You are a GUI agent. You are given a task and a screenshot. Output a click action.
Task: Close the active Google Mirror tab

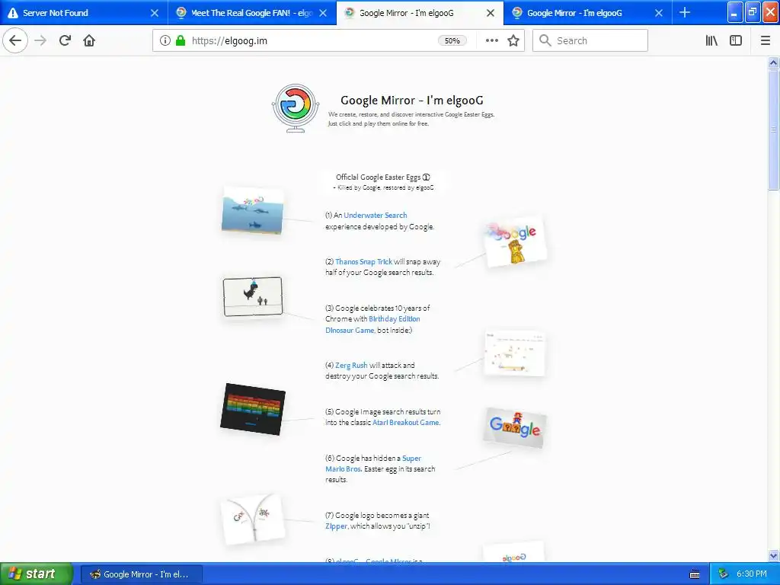491,13
